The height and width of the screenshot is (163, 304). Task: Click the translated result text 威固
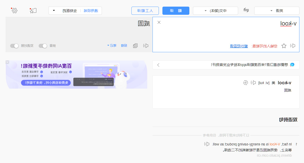144,24
